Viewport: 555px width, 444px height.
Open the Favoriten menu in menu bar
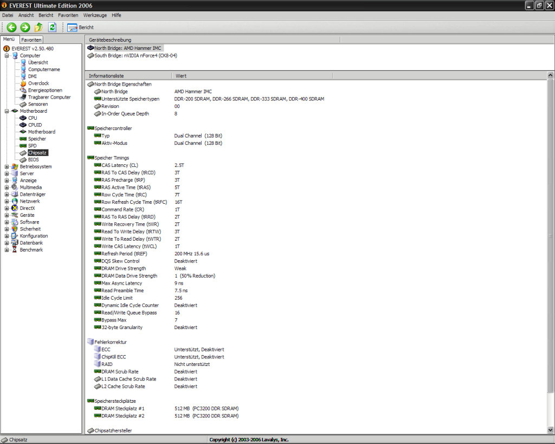pyautogui.click(x=68, y=15)
